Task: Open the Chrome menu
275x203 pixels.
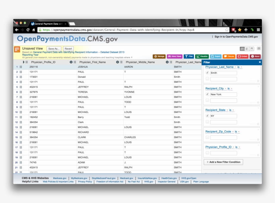Action: point(258,29)
